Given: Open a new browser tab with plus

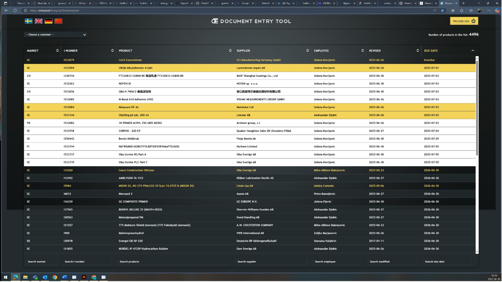Looking at the screenshot, I should click(x=463, y=3).
